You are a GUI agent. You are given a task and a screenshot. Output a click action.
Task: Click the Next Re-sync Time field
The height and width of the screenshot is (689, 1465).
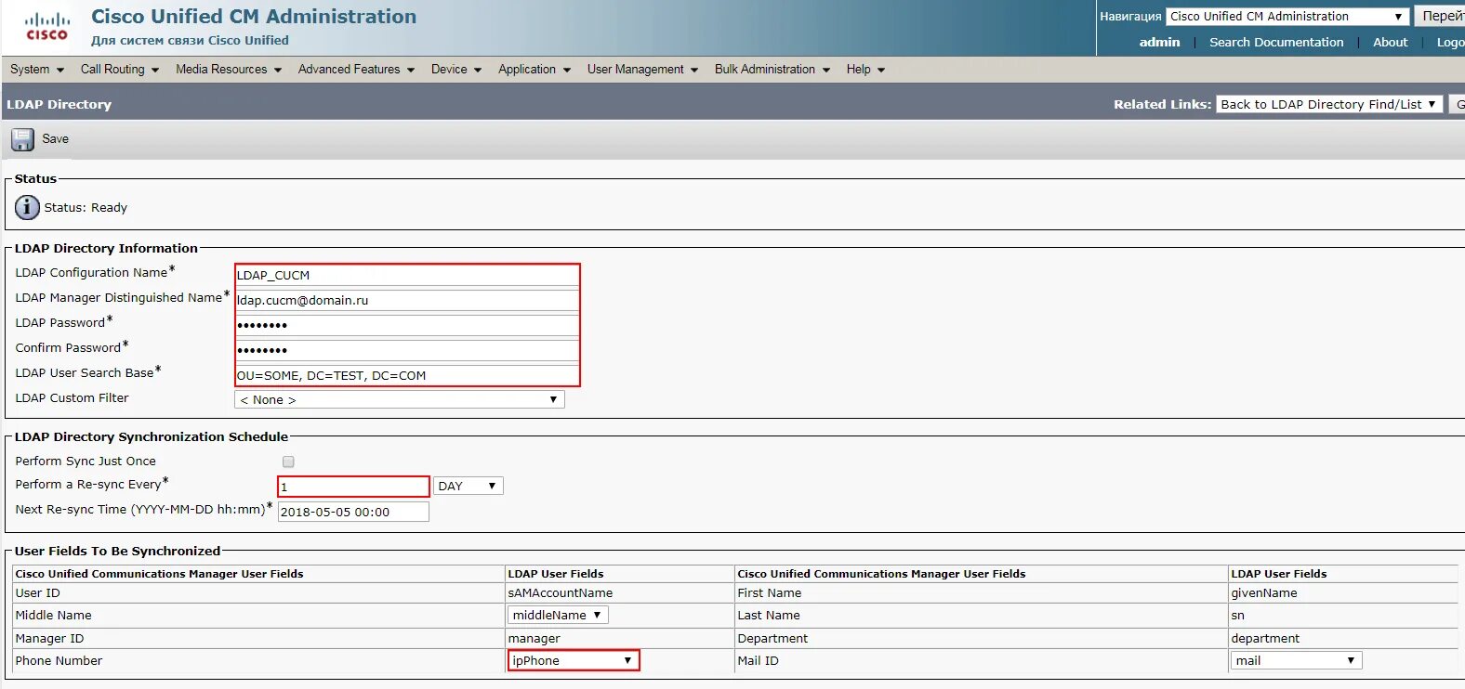point(353,512)
